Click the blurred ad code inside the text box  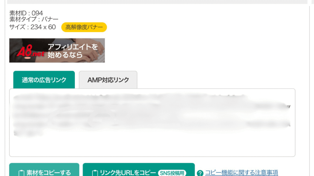click(x=151, y=115)
